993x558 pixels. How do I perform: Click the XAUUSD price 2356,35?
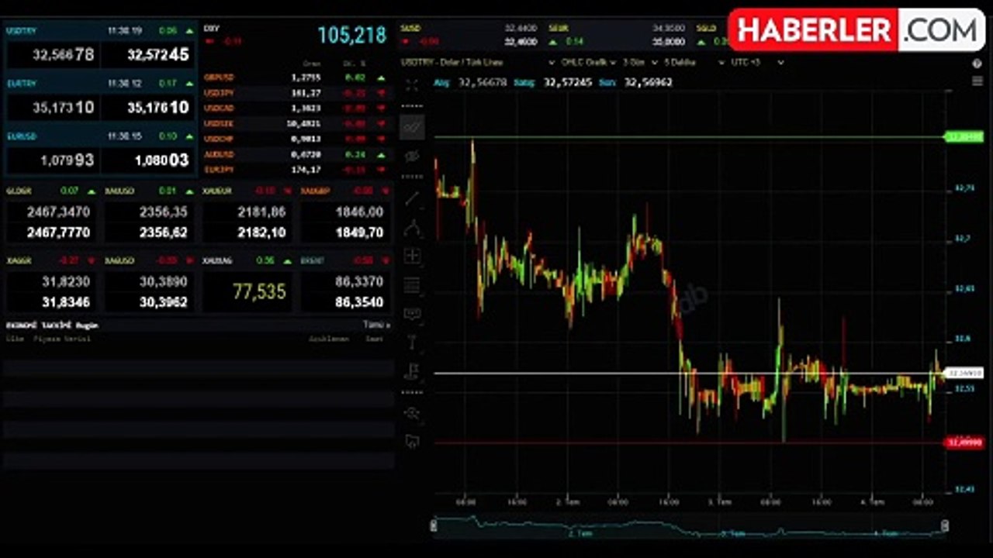pyautogui.click(x=163, y=212)
